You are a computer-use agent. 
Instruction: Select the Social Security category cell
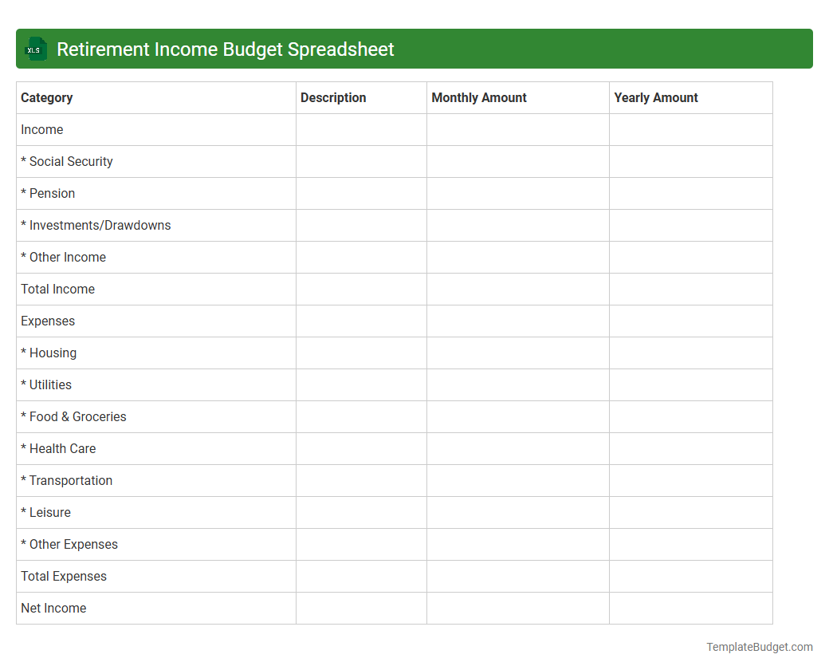click(67, 161)
